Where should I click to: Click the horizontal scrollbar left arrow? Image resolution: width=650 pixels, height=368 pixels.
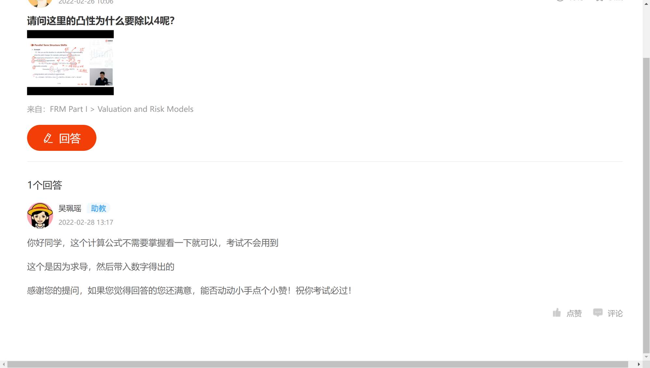tap(3, 364)
